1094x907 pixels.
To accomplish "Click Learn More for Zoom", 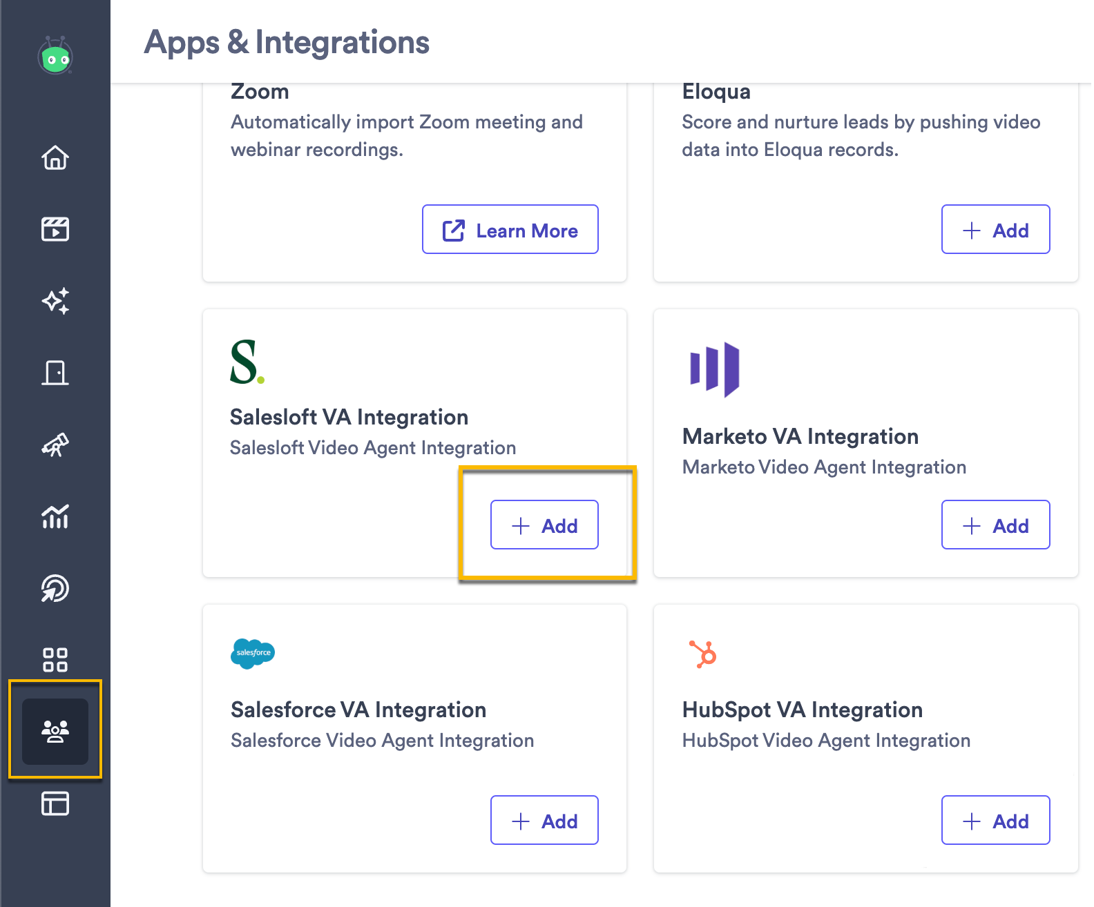I will [510, 229].
